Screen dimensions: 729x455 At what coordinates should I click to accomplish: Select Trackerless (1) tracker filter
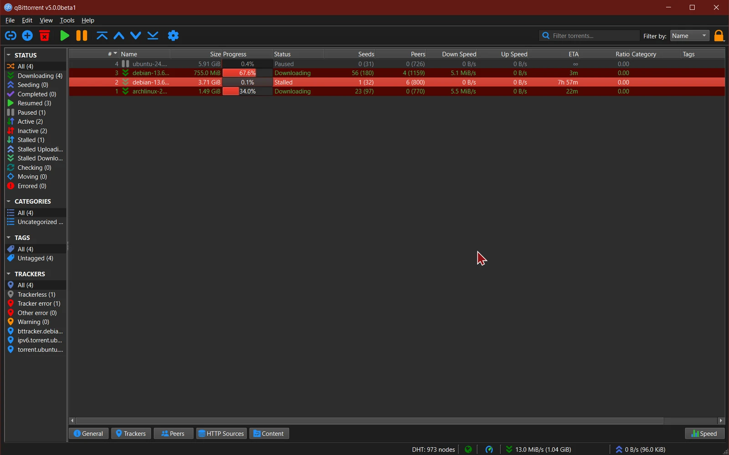coord(35,294)
